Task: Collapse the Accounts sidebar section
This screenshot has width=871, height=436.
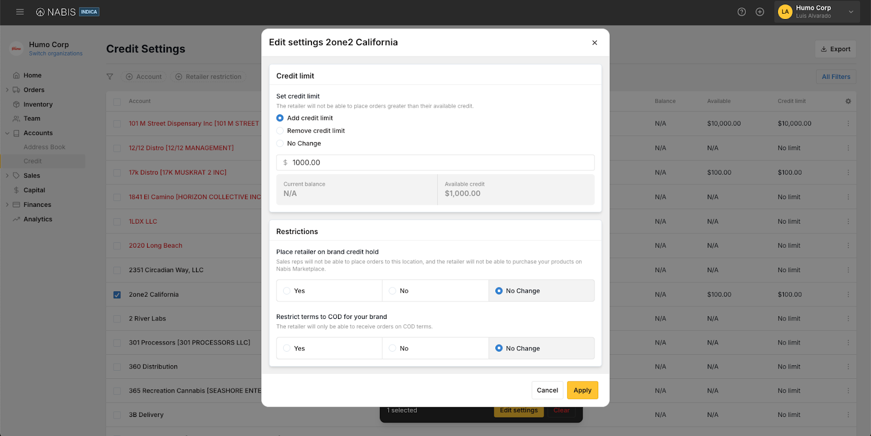Action: pos(7,133)
